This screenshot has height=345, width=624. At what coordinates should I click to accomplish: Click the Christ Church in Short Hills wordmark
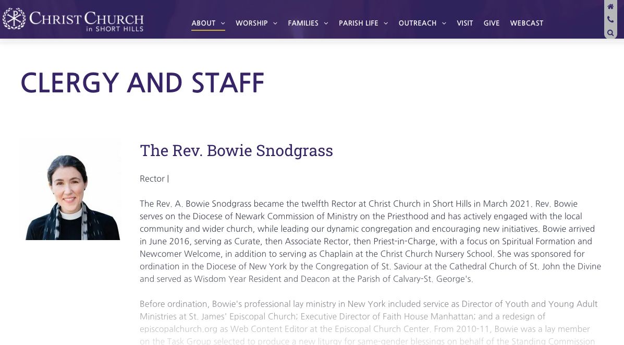click(x=87, y=21)
